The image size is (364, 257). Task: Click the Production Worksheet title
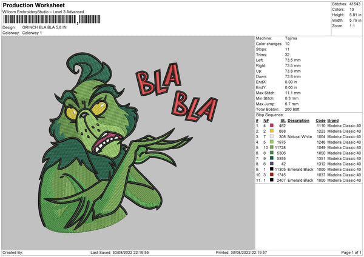point(34,5)
